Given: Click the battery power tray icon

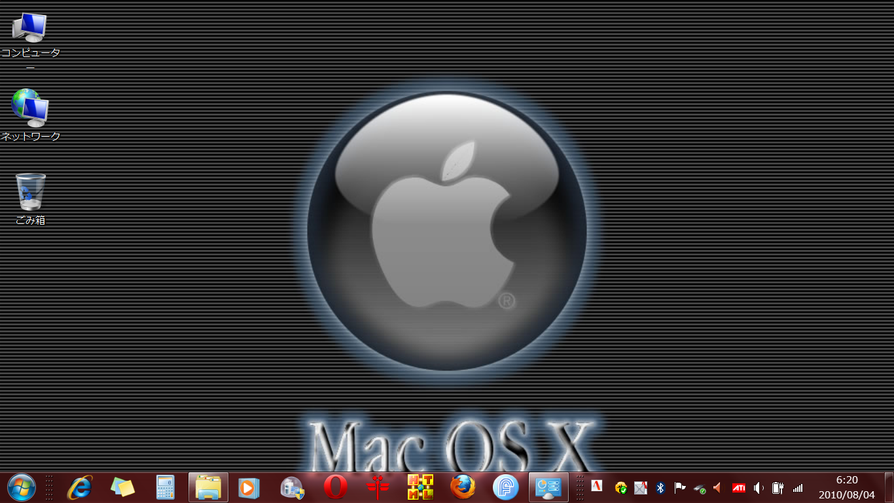Looking at the screenshot, I should (778, 488).
